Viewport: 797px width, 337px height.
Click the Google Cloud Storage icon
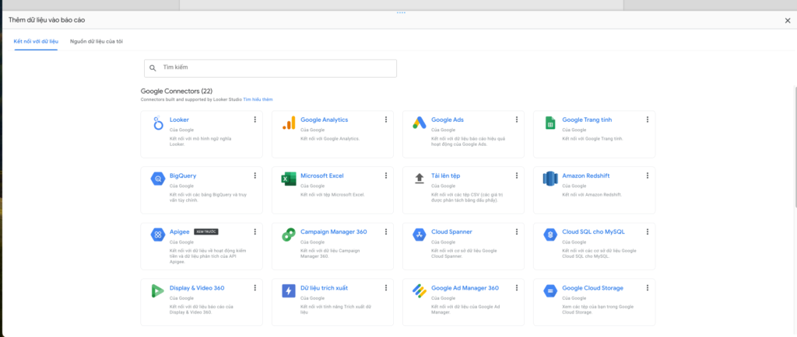click(x=550, y=291)
